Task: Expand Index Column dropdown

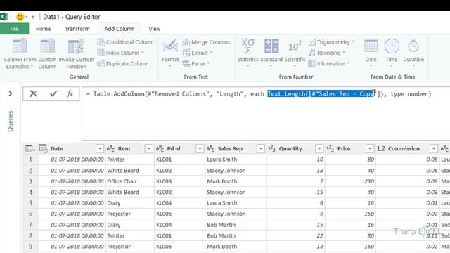Action: tap(143, 53)
